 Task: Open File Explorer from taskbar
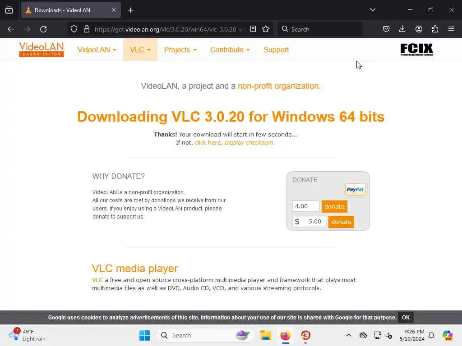click(265, 335)
